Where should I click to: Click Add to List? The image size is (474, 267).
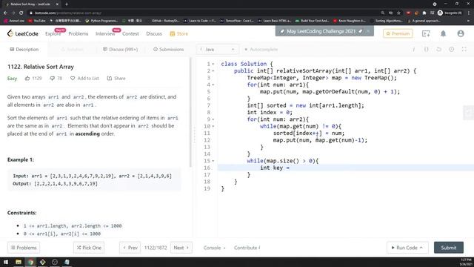pyautogui.click(x=84, y=79)
